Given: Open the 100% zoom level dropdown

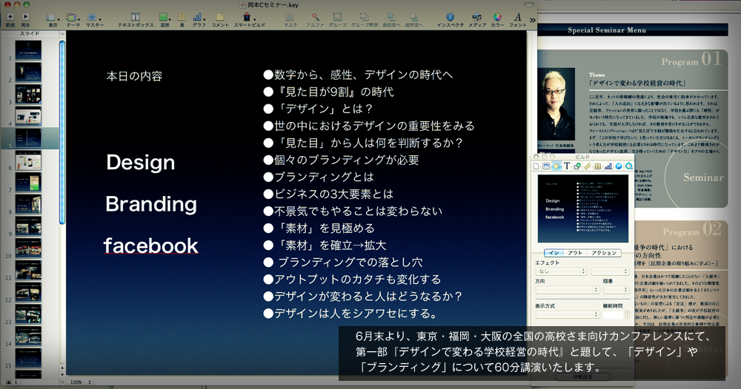Looking at the screenshot, I should pos(80,382).
